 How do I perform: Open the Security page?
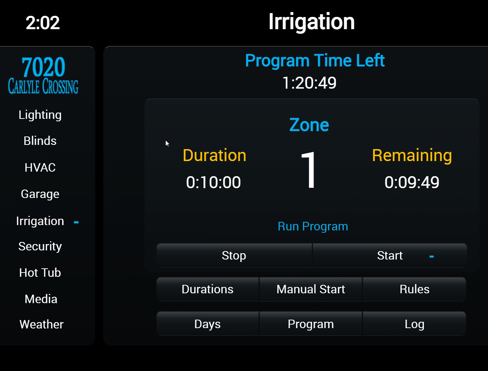(40, 246)
